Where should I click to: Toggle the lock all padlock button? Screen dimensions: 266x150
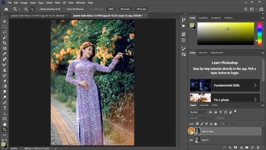click(216, 124)
